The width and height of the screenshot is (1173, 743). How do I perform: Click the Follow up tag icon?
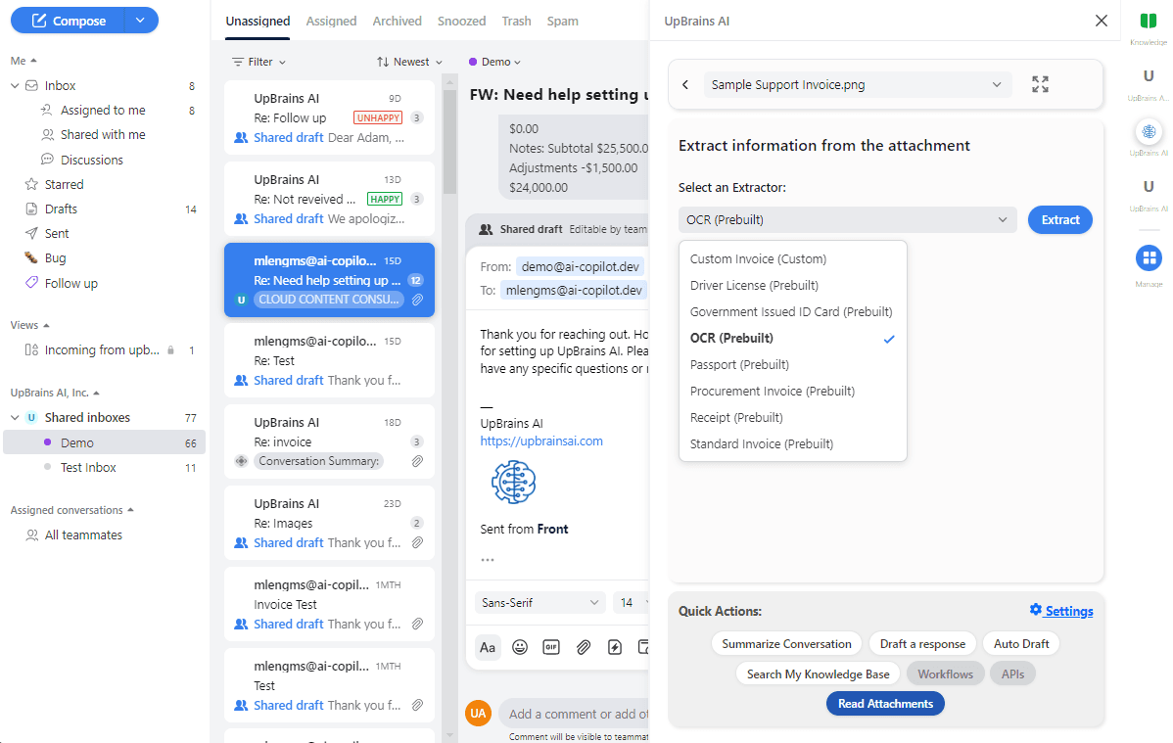pyautogui.click(x=31, y=283)
